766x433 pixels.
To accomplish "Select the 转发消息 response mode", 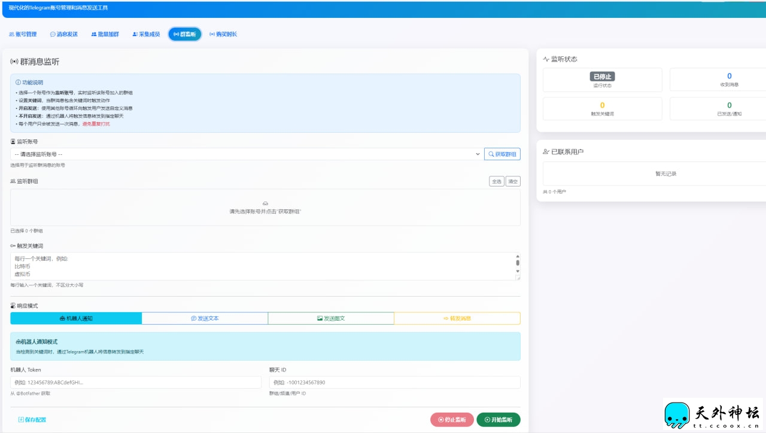I will pyautogui.click(x=457, y=318).
